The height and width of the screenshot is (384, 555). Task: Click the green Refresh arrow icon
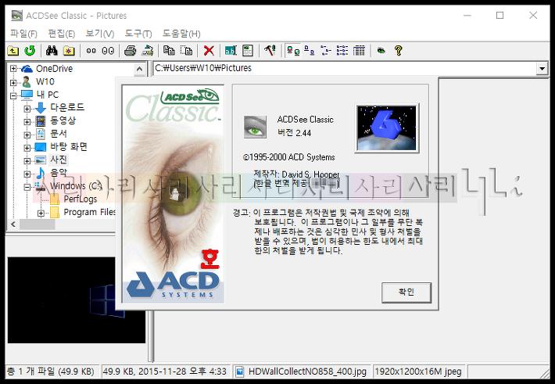pos(30,51)
